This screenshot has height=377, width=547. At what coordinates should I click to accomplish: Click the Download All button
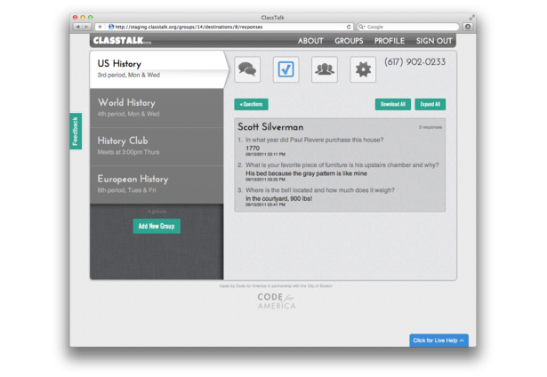pos(393,104)
